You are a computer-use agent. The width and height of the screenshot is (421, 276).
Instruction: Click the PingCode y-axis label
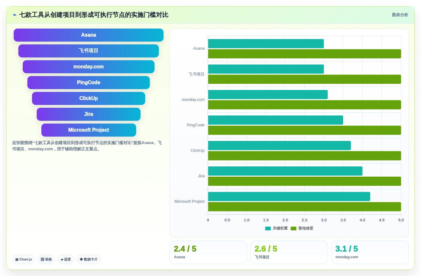[x=196, y=125]
